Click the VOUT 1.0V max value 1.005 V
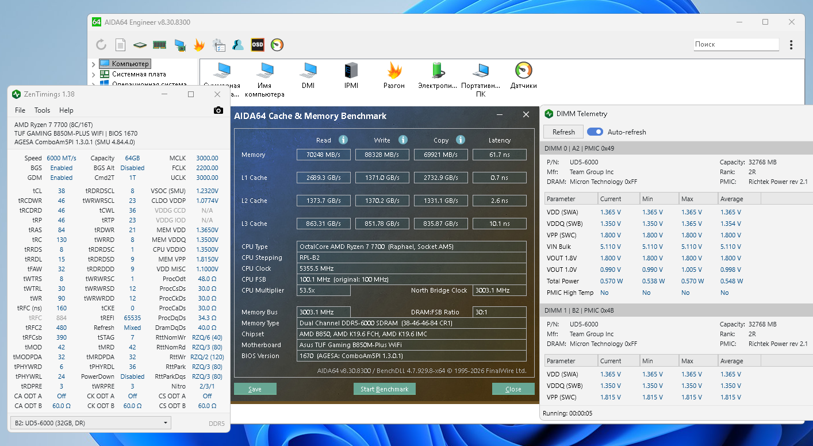The height and width of the screenshot is (446, 813). tap(692, 270)
